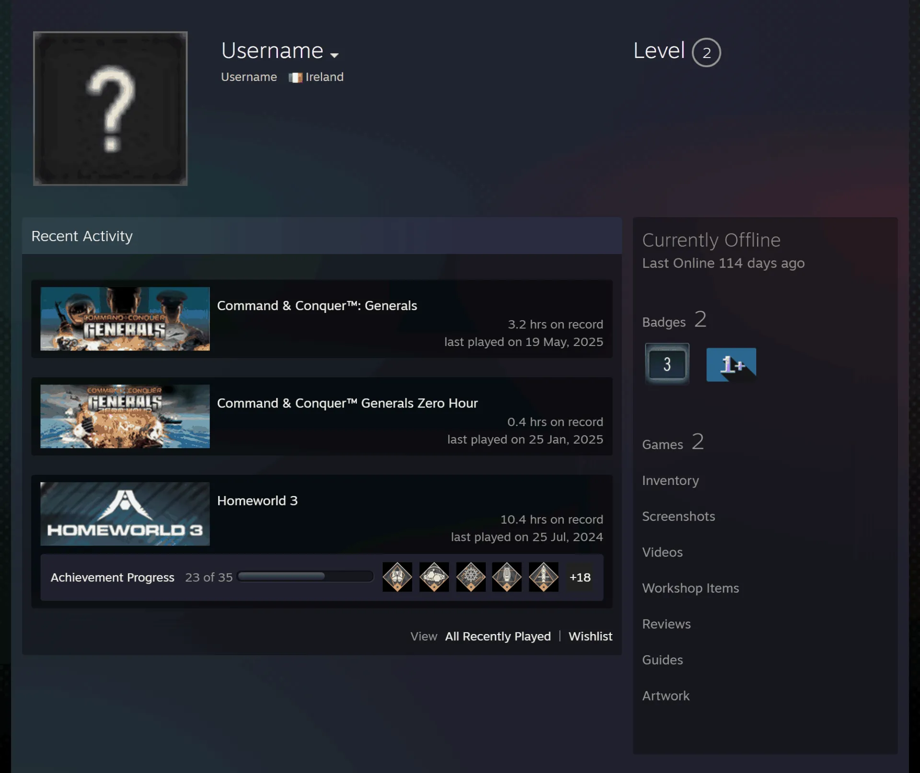Expand the Username dropdown arrow
Viewport: 920px width, 773px height.
pyautogui.click(x=334, y=55)
